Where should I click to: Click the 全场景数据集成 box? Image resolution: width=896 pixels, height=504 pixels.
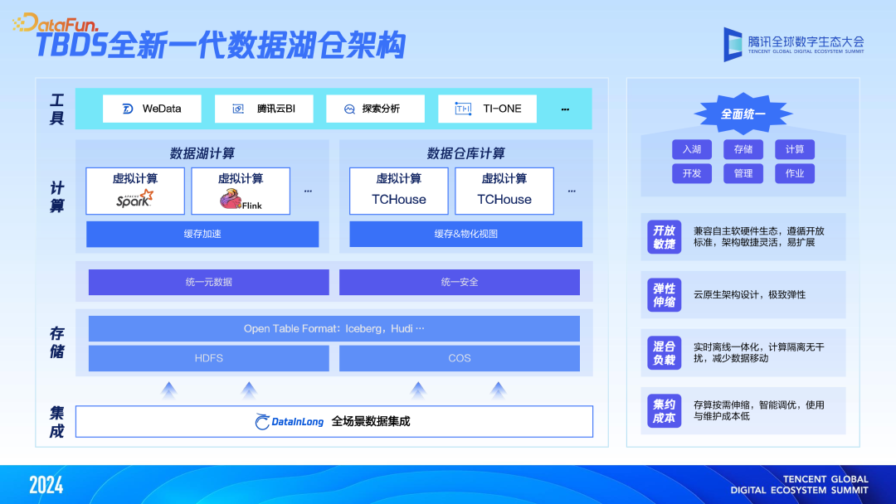(x=334, y=422)
